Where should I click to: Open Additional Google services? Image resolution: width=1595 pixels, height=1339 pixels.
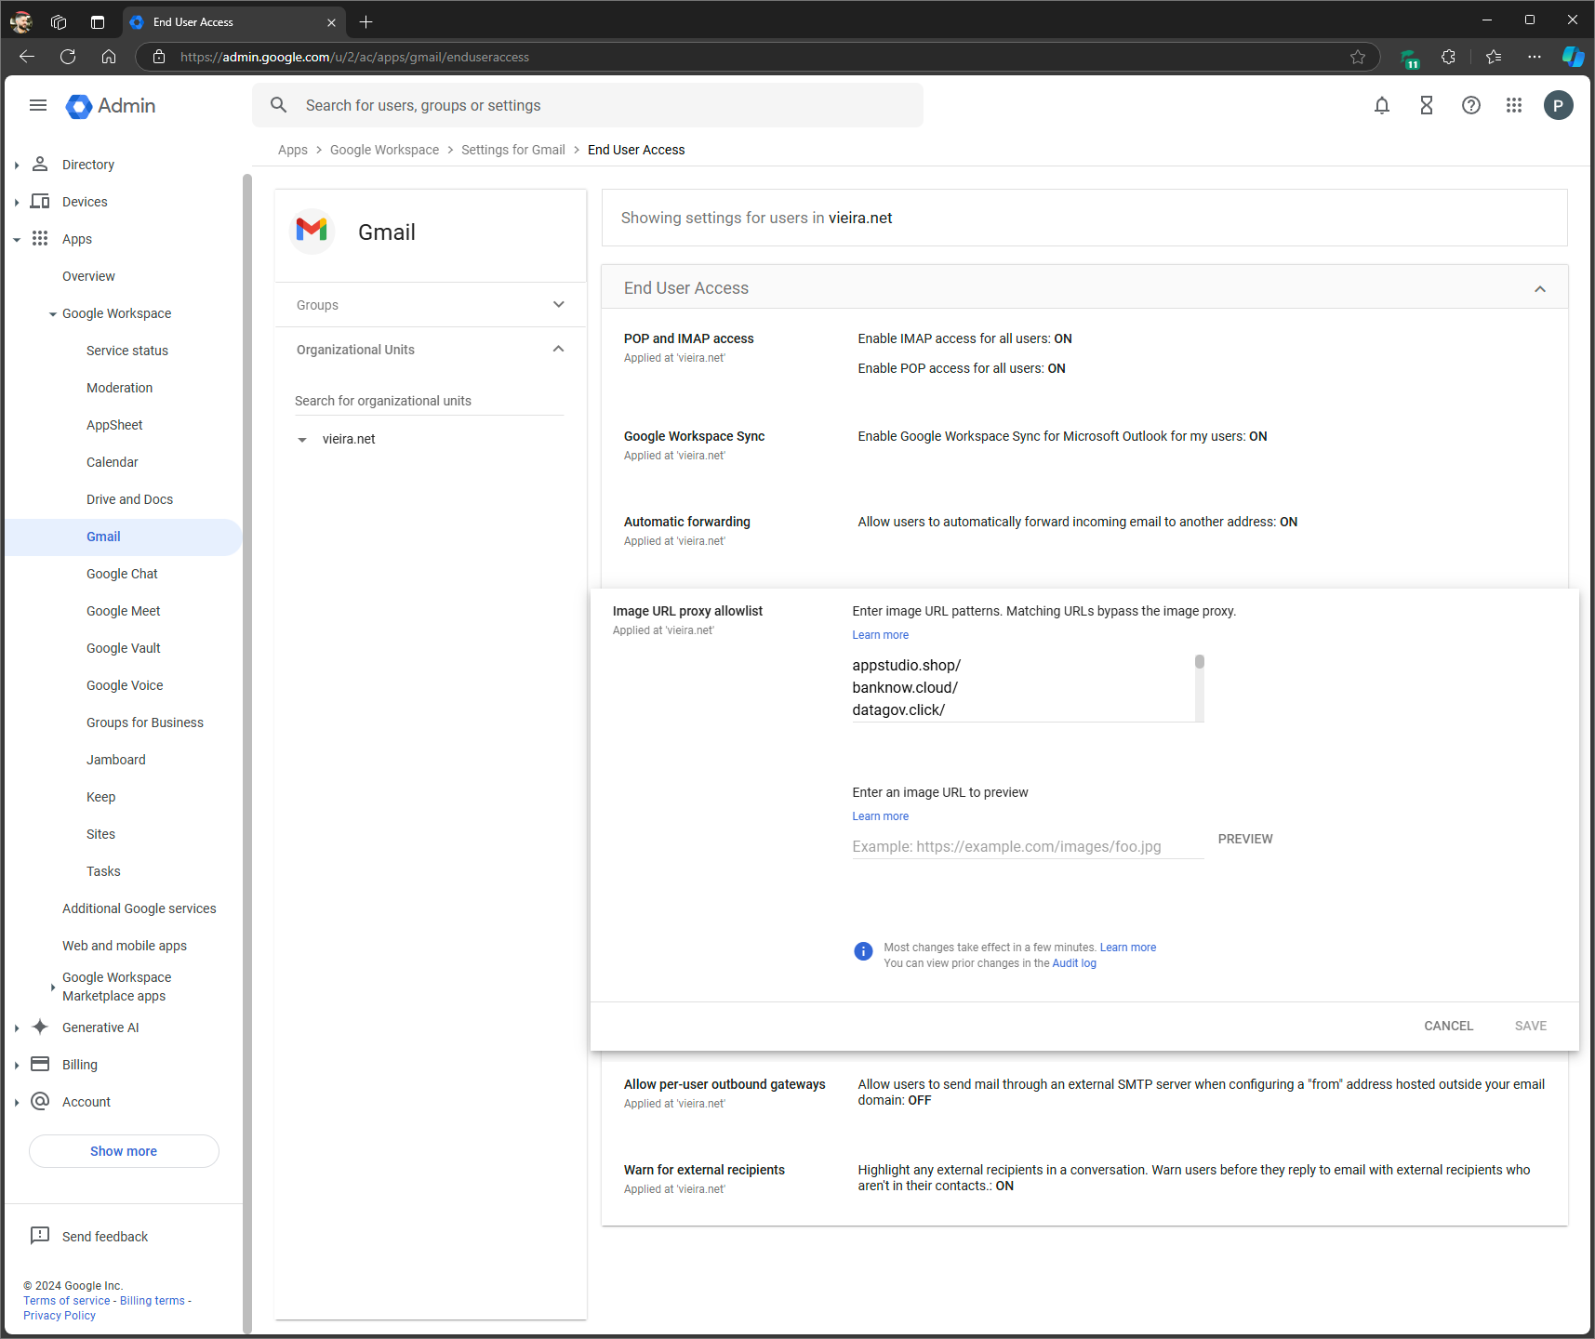140,908
